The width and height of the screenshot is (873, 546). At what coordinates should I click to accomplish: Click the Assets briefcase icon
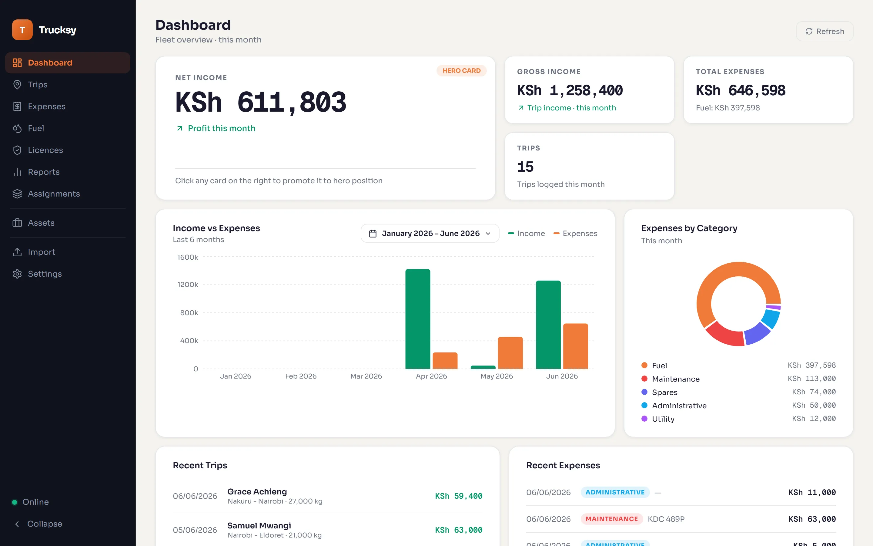[x=17, y=223]
